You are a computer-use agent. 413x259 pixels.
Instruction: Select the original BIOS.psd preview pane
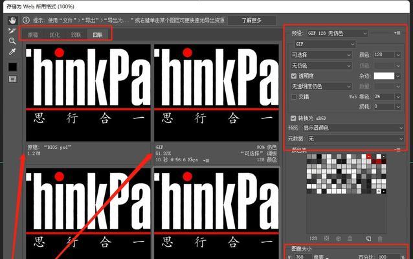(88, 93)
